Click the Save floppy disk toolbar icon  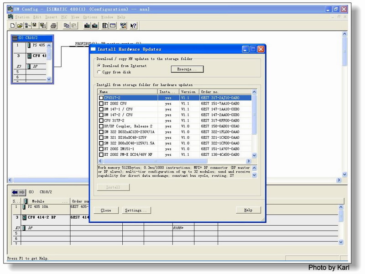(35, 26)
